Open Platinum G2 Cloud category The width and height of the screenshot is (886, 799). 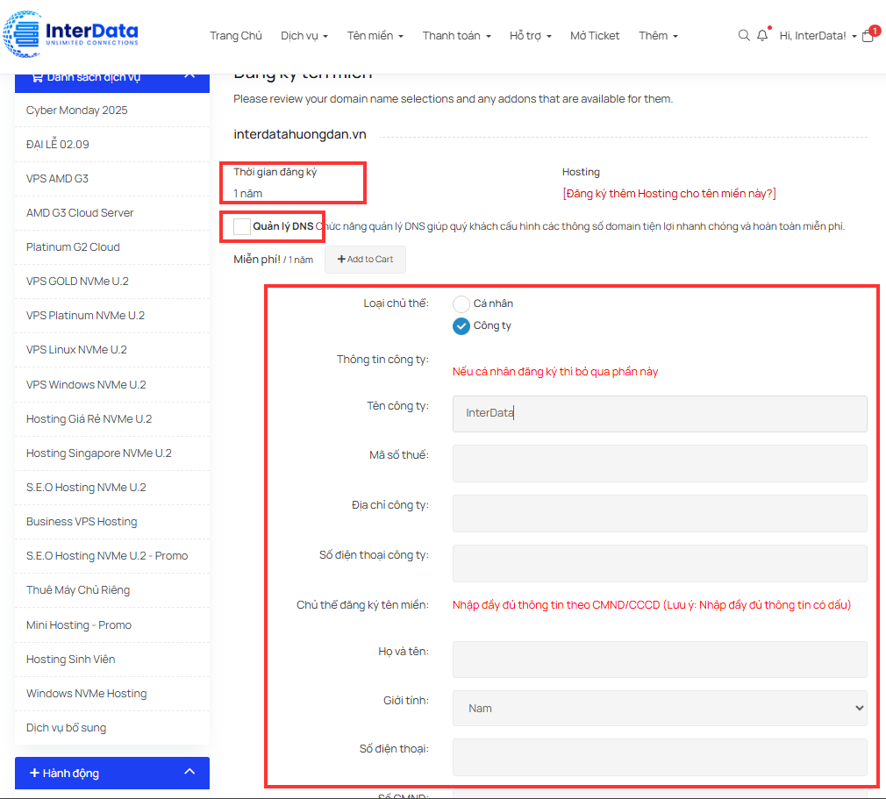tap(73, 247)
